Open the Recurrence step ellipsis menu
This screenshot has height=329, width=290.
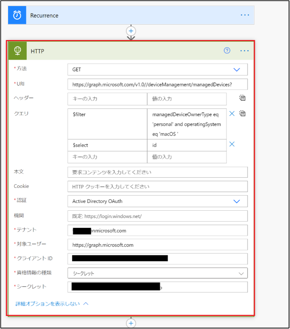pyautogui.click(x=245, y=15)
